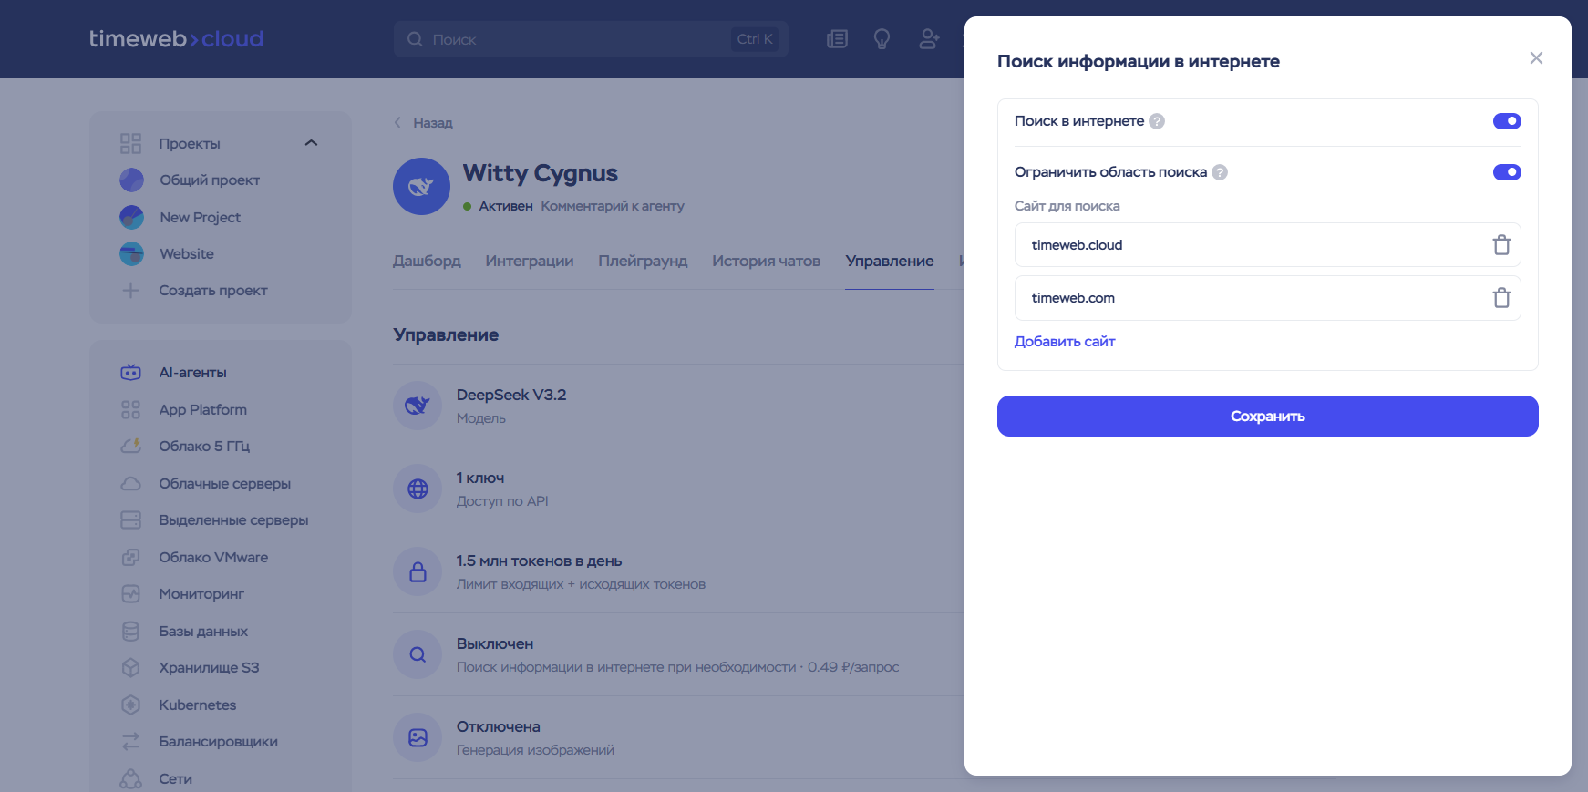Open the news feed icon in header
Image resolution: width=1588 pixels, height=792 pixels.
coord(837,39)
